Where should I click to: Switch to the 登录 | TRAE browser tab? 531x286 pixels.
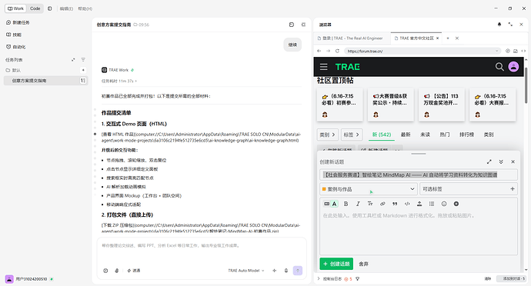(x=352, y=38)
